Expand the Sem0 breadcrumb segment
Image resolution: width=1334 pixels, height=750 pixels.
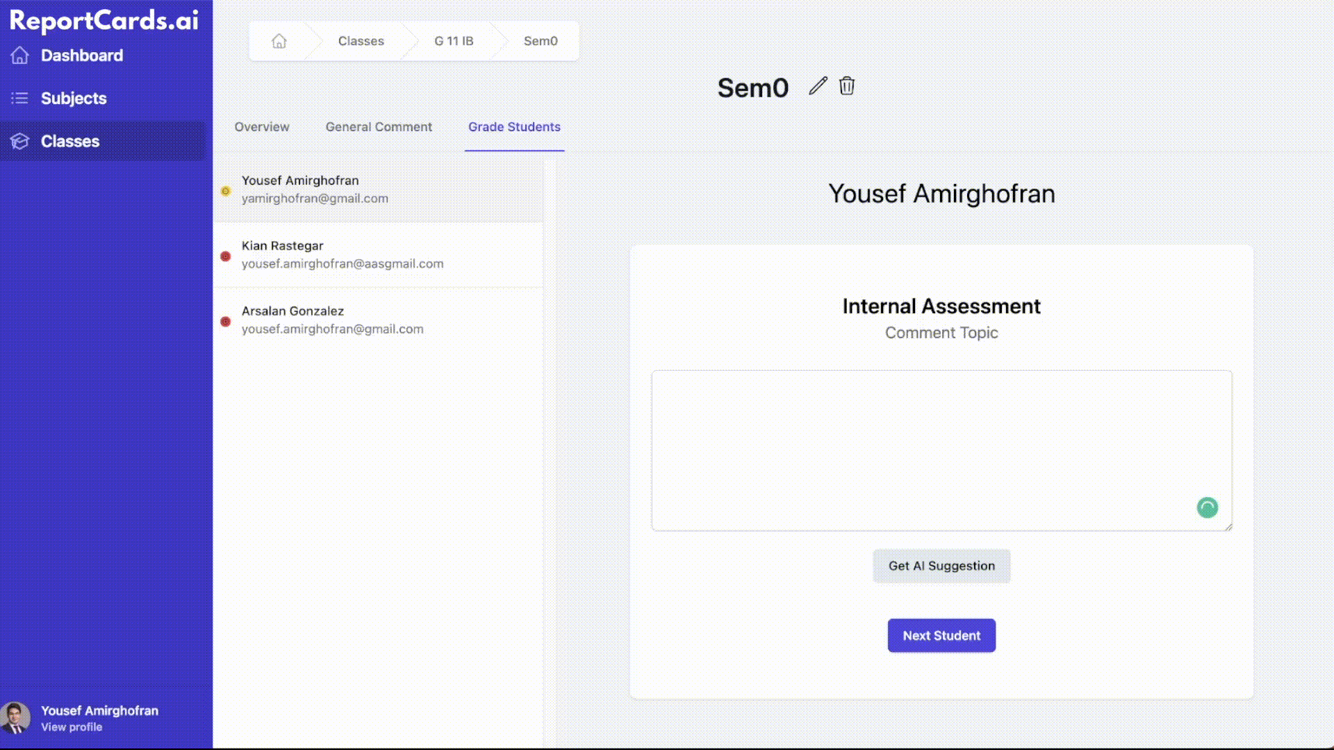tap(541, 40)
